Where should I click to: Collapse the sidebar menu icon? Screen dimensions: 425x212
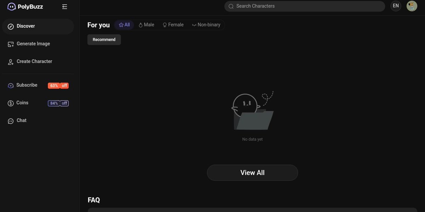point(64,6)
